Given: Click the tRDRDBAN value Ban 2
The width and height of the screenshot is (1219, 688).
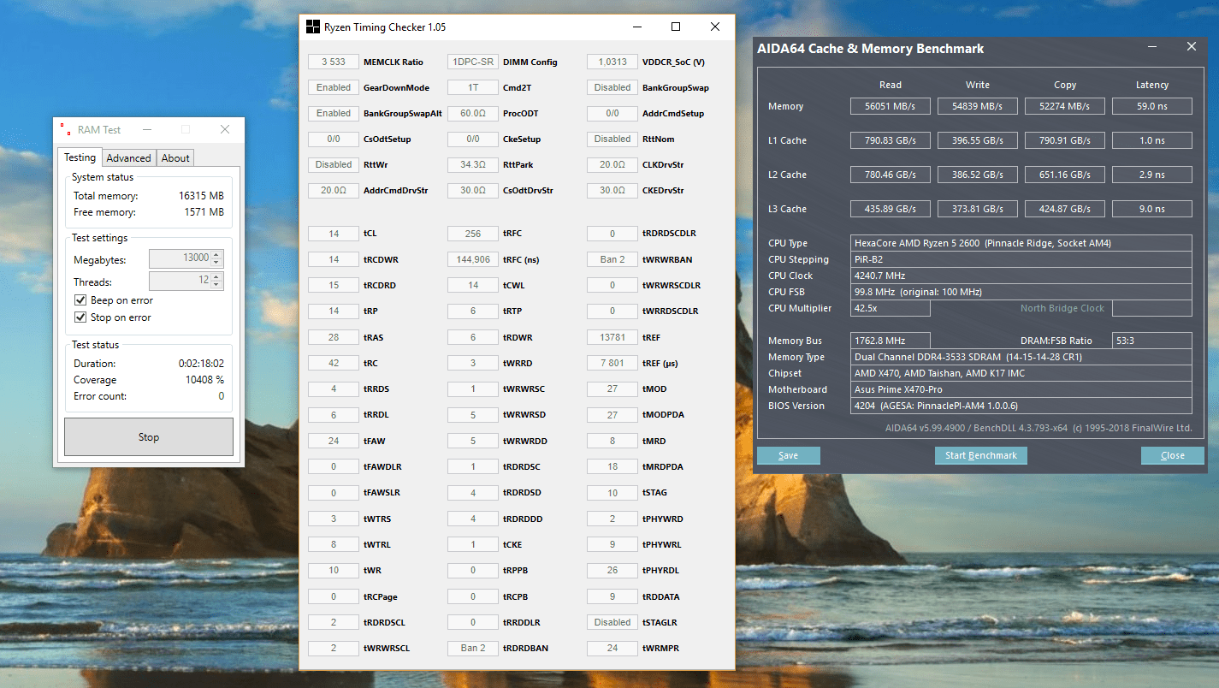Looking at the screenshot, I should (473, 648).
